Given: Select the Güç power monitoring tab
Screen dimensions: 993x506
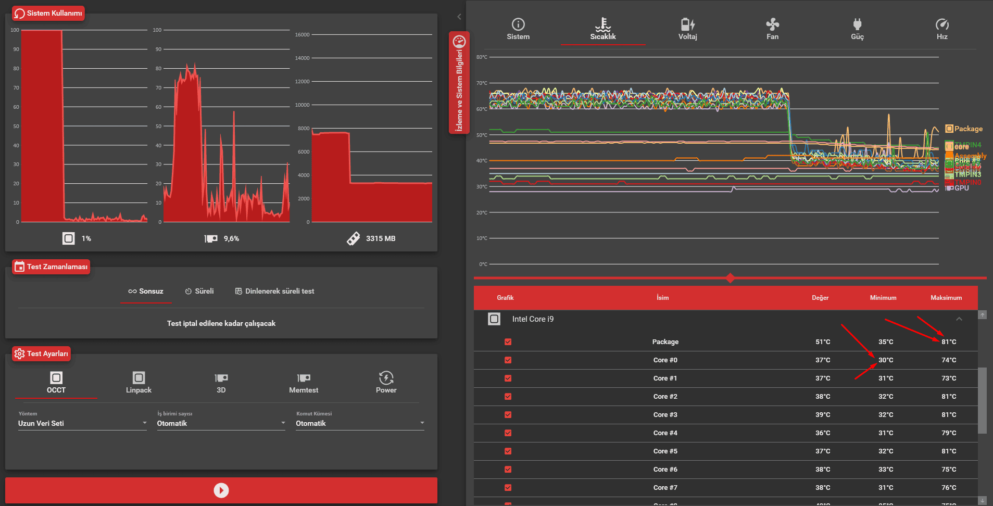Looking at the screenshot, I should [x=857, y=29].
